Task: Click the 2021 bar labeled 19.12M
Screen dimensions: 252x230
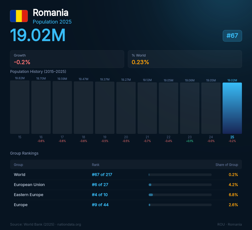Action: (x=147, y=108)
